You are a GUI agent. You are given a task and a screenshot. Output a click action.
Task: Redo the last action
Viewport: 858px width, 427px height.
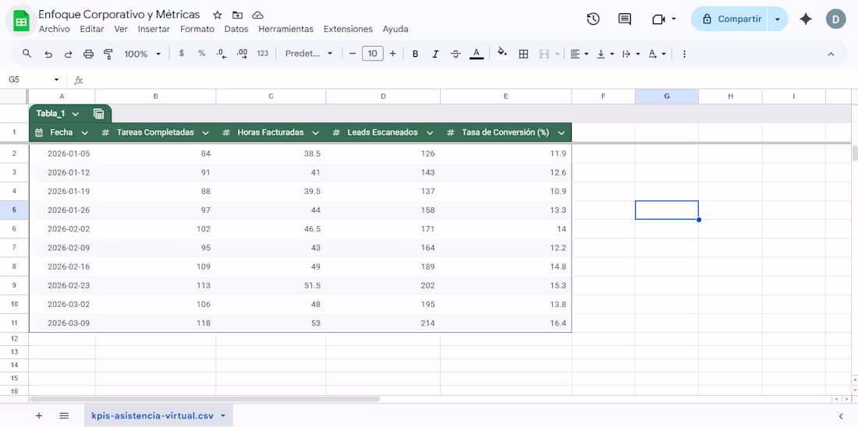(69, 54)
